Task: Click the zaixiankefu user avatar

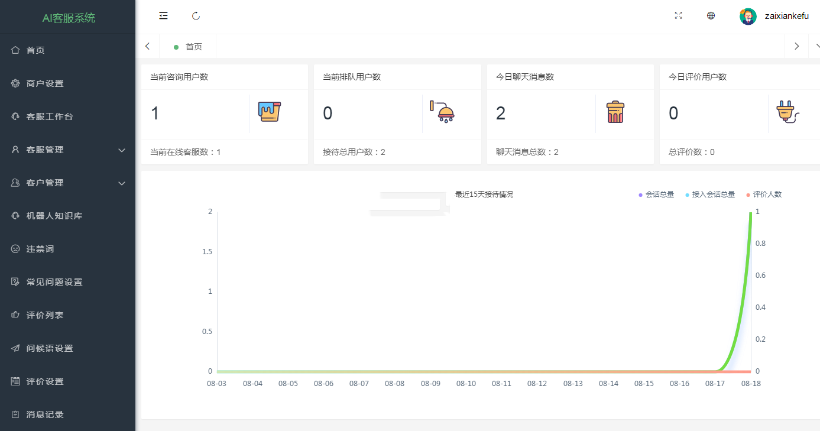Action: coord(748,16)
